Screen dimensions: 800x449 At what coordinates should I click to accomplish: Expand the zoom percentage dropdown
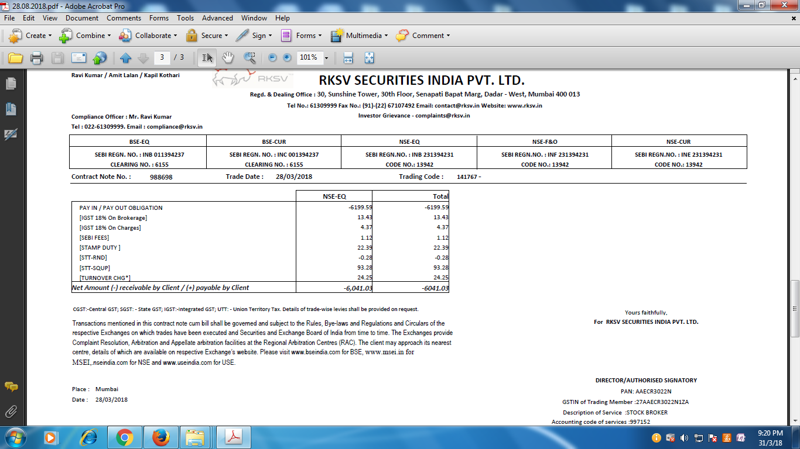[x=326, y=58]
